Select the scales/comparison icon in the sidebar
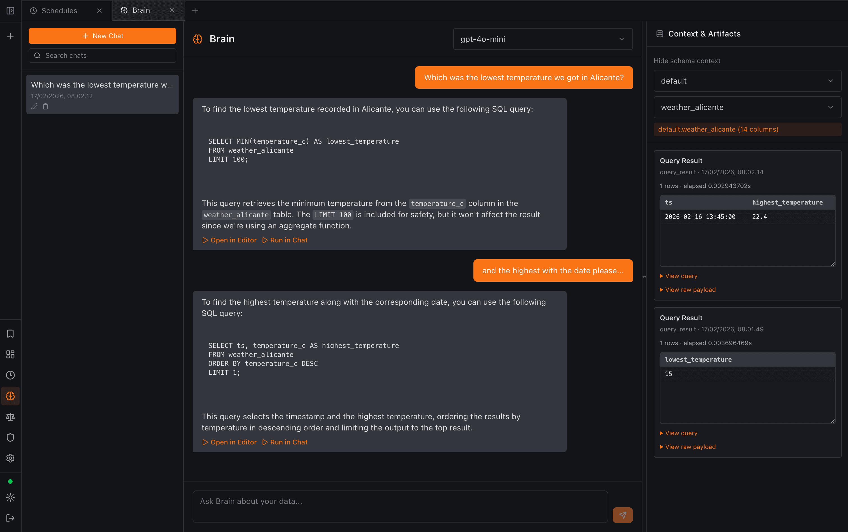Screen dimensions: 848x532 (10, 417)
